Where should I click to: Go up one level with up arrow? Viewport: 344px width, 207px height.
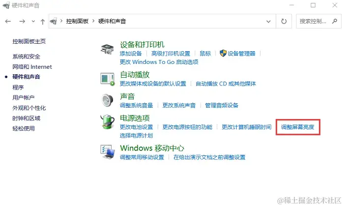point(43,22)
